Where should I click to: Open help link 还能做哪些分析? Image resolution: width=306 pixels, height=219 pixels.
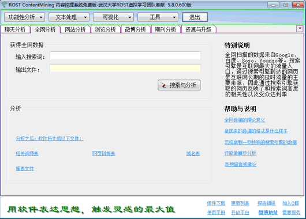(240, 153)
